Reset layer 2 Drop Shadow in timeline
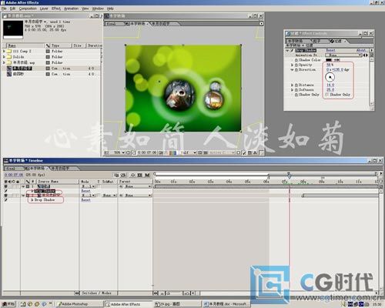 (85, 200)
